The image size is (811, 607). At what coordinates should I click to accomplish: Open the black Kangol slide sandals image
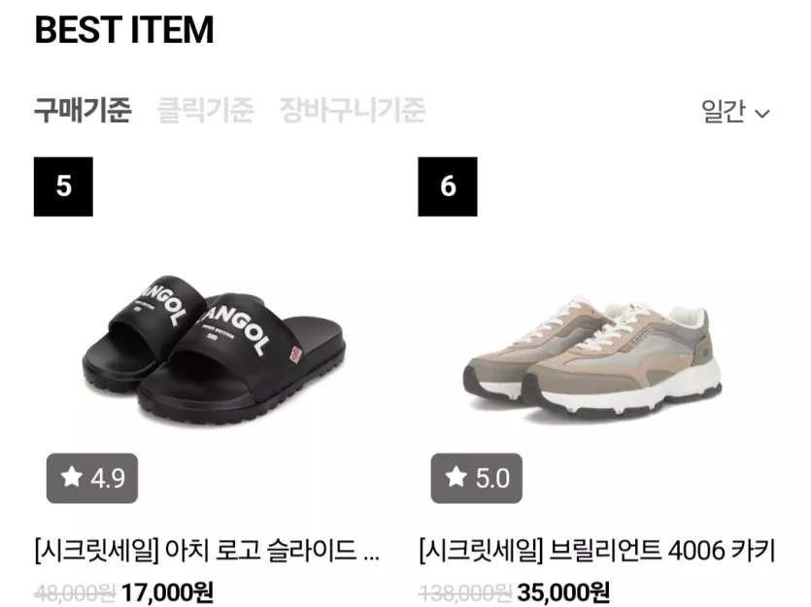pos(214,350)
